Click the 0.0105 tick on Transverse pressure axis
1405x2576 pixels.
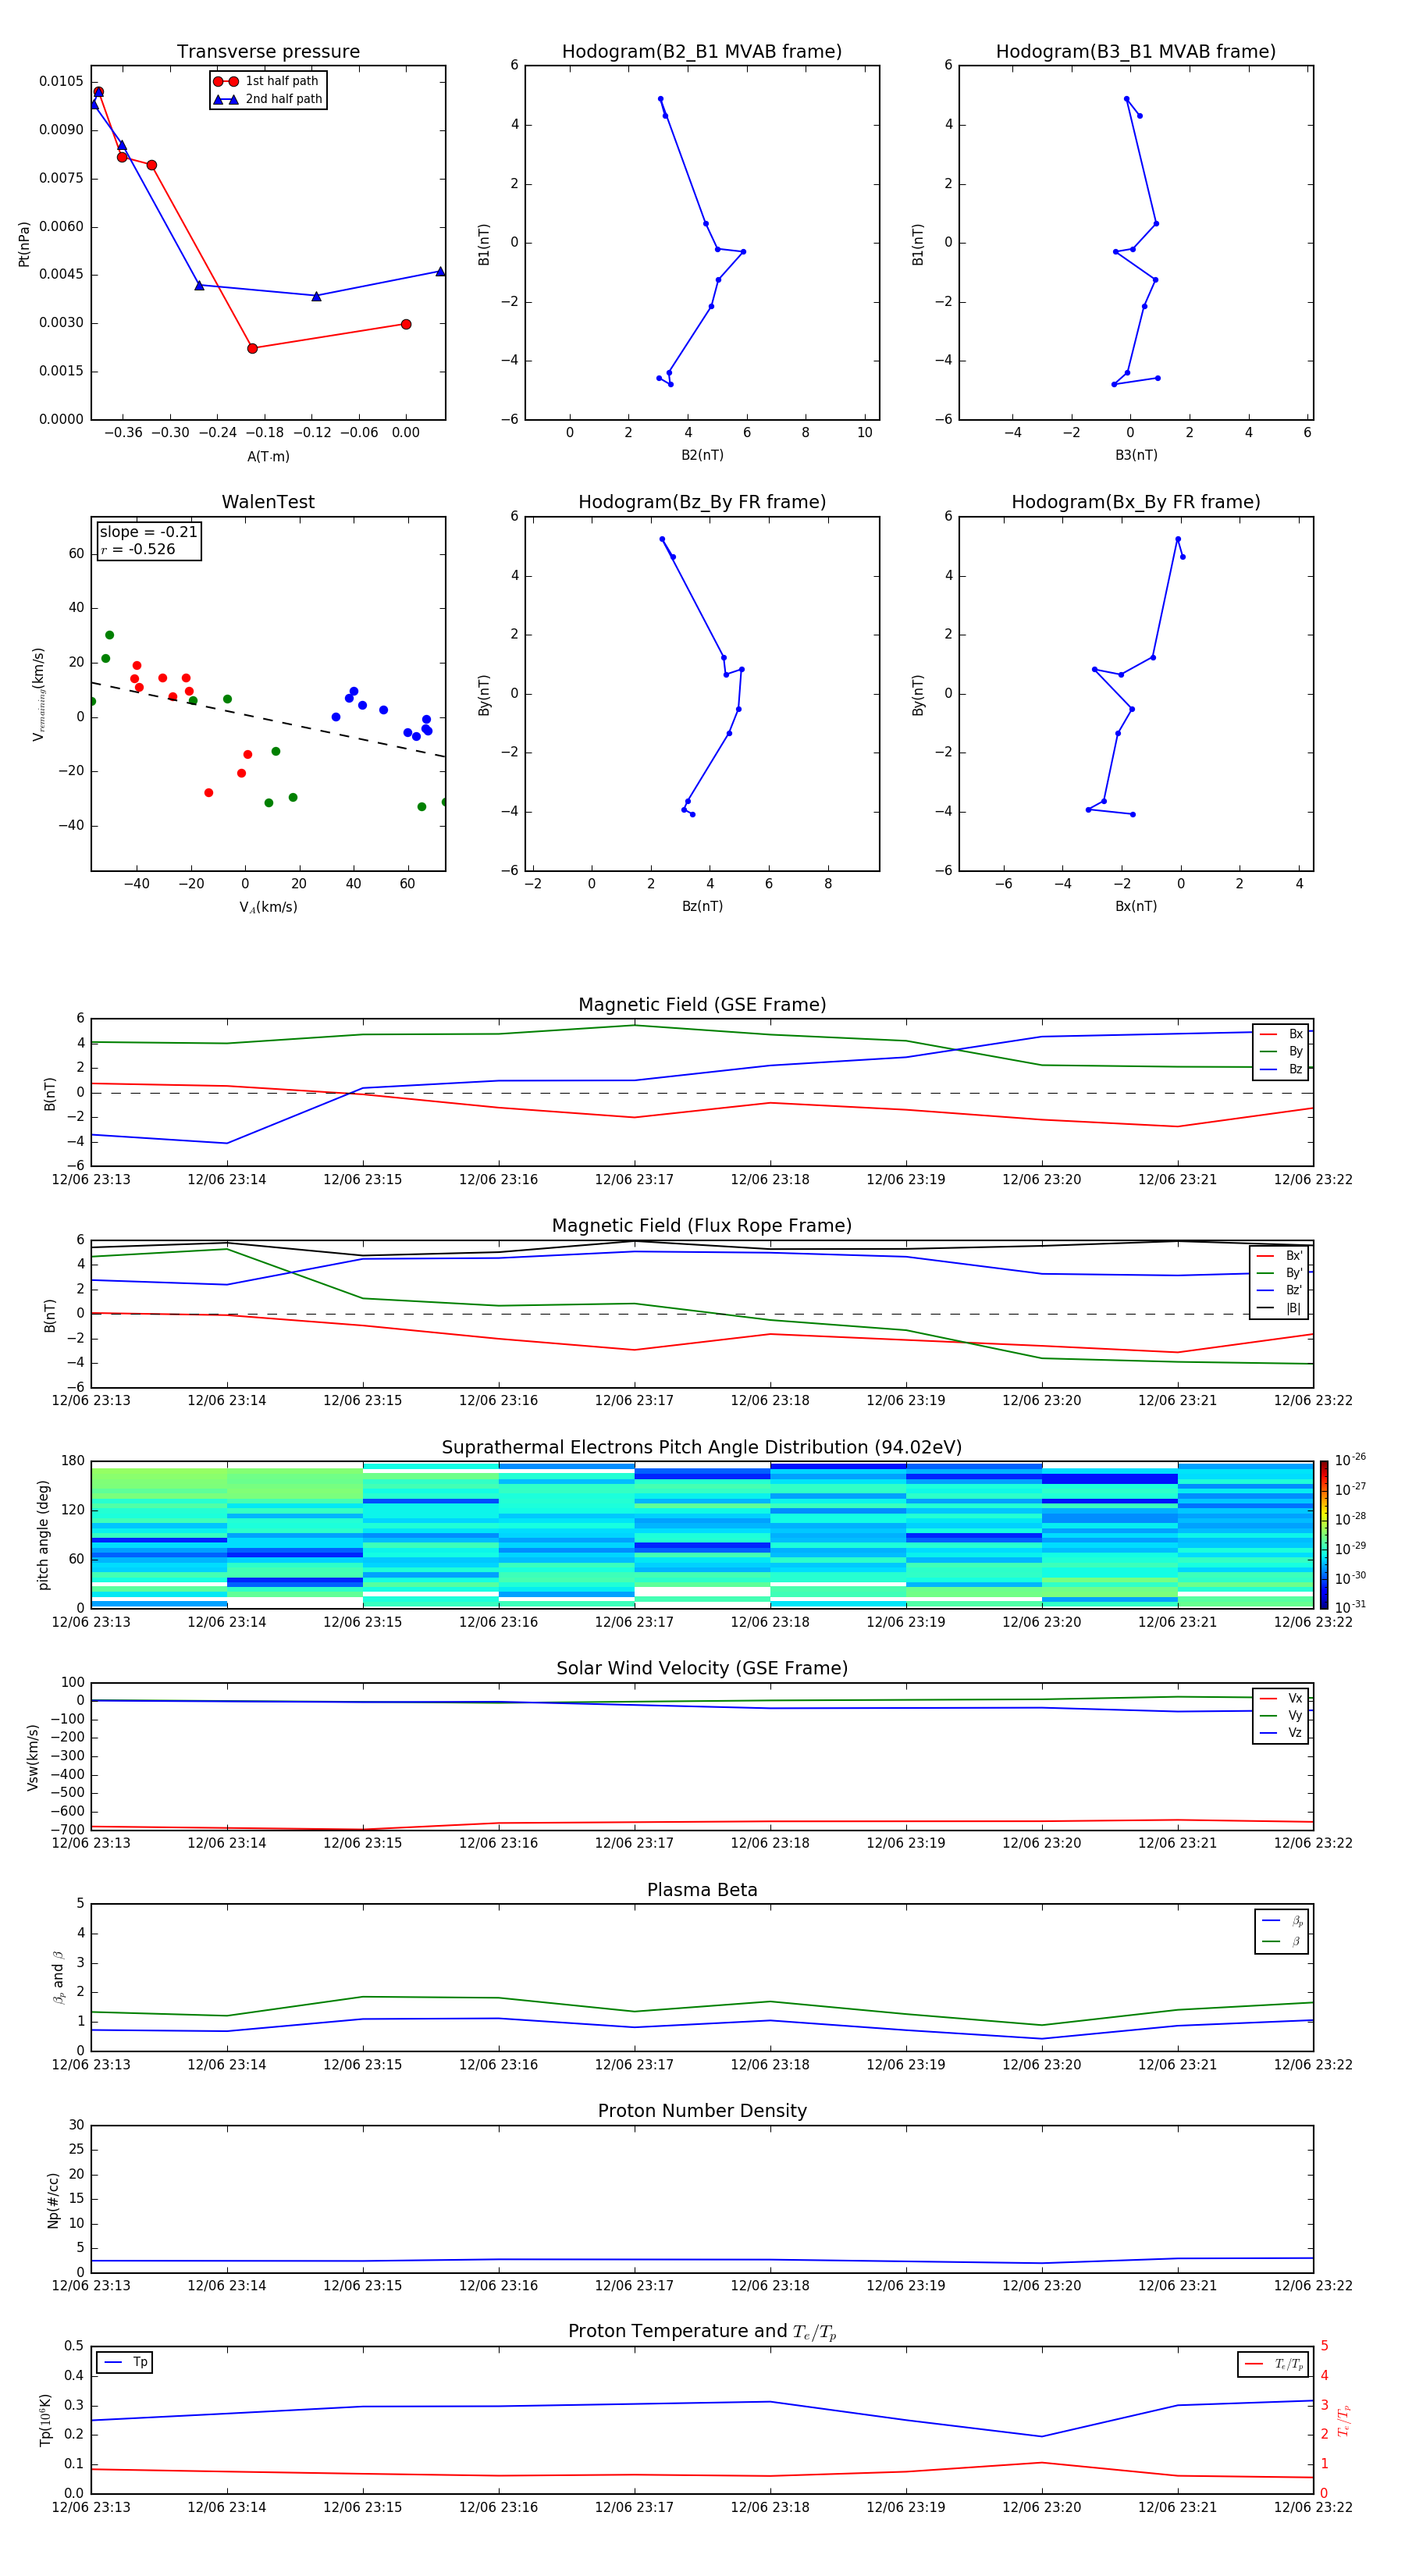61,81
